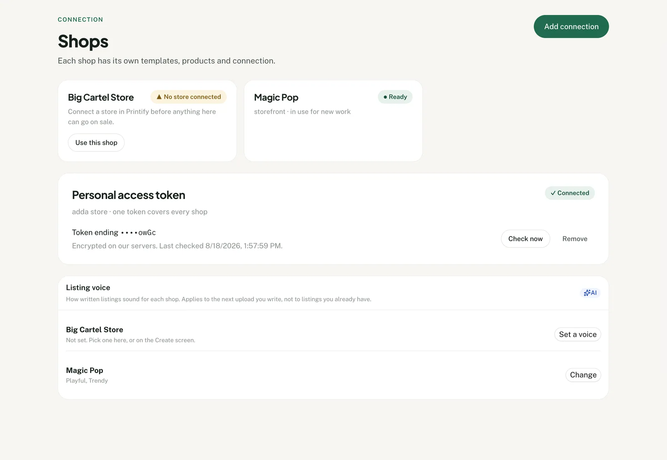Image resolution: width=667 pixels, height=460 pixels.
Task: Click Big Cartel Store row in Listing voice
Action: click(x=333, y=334)
